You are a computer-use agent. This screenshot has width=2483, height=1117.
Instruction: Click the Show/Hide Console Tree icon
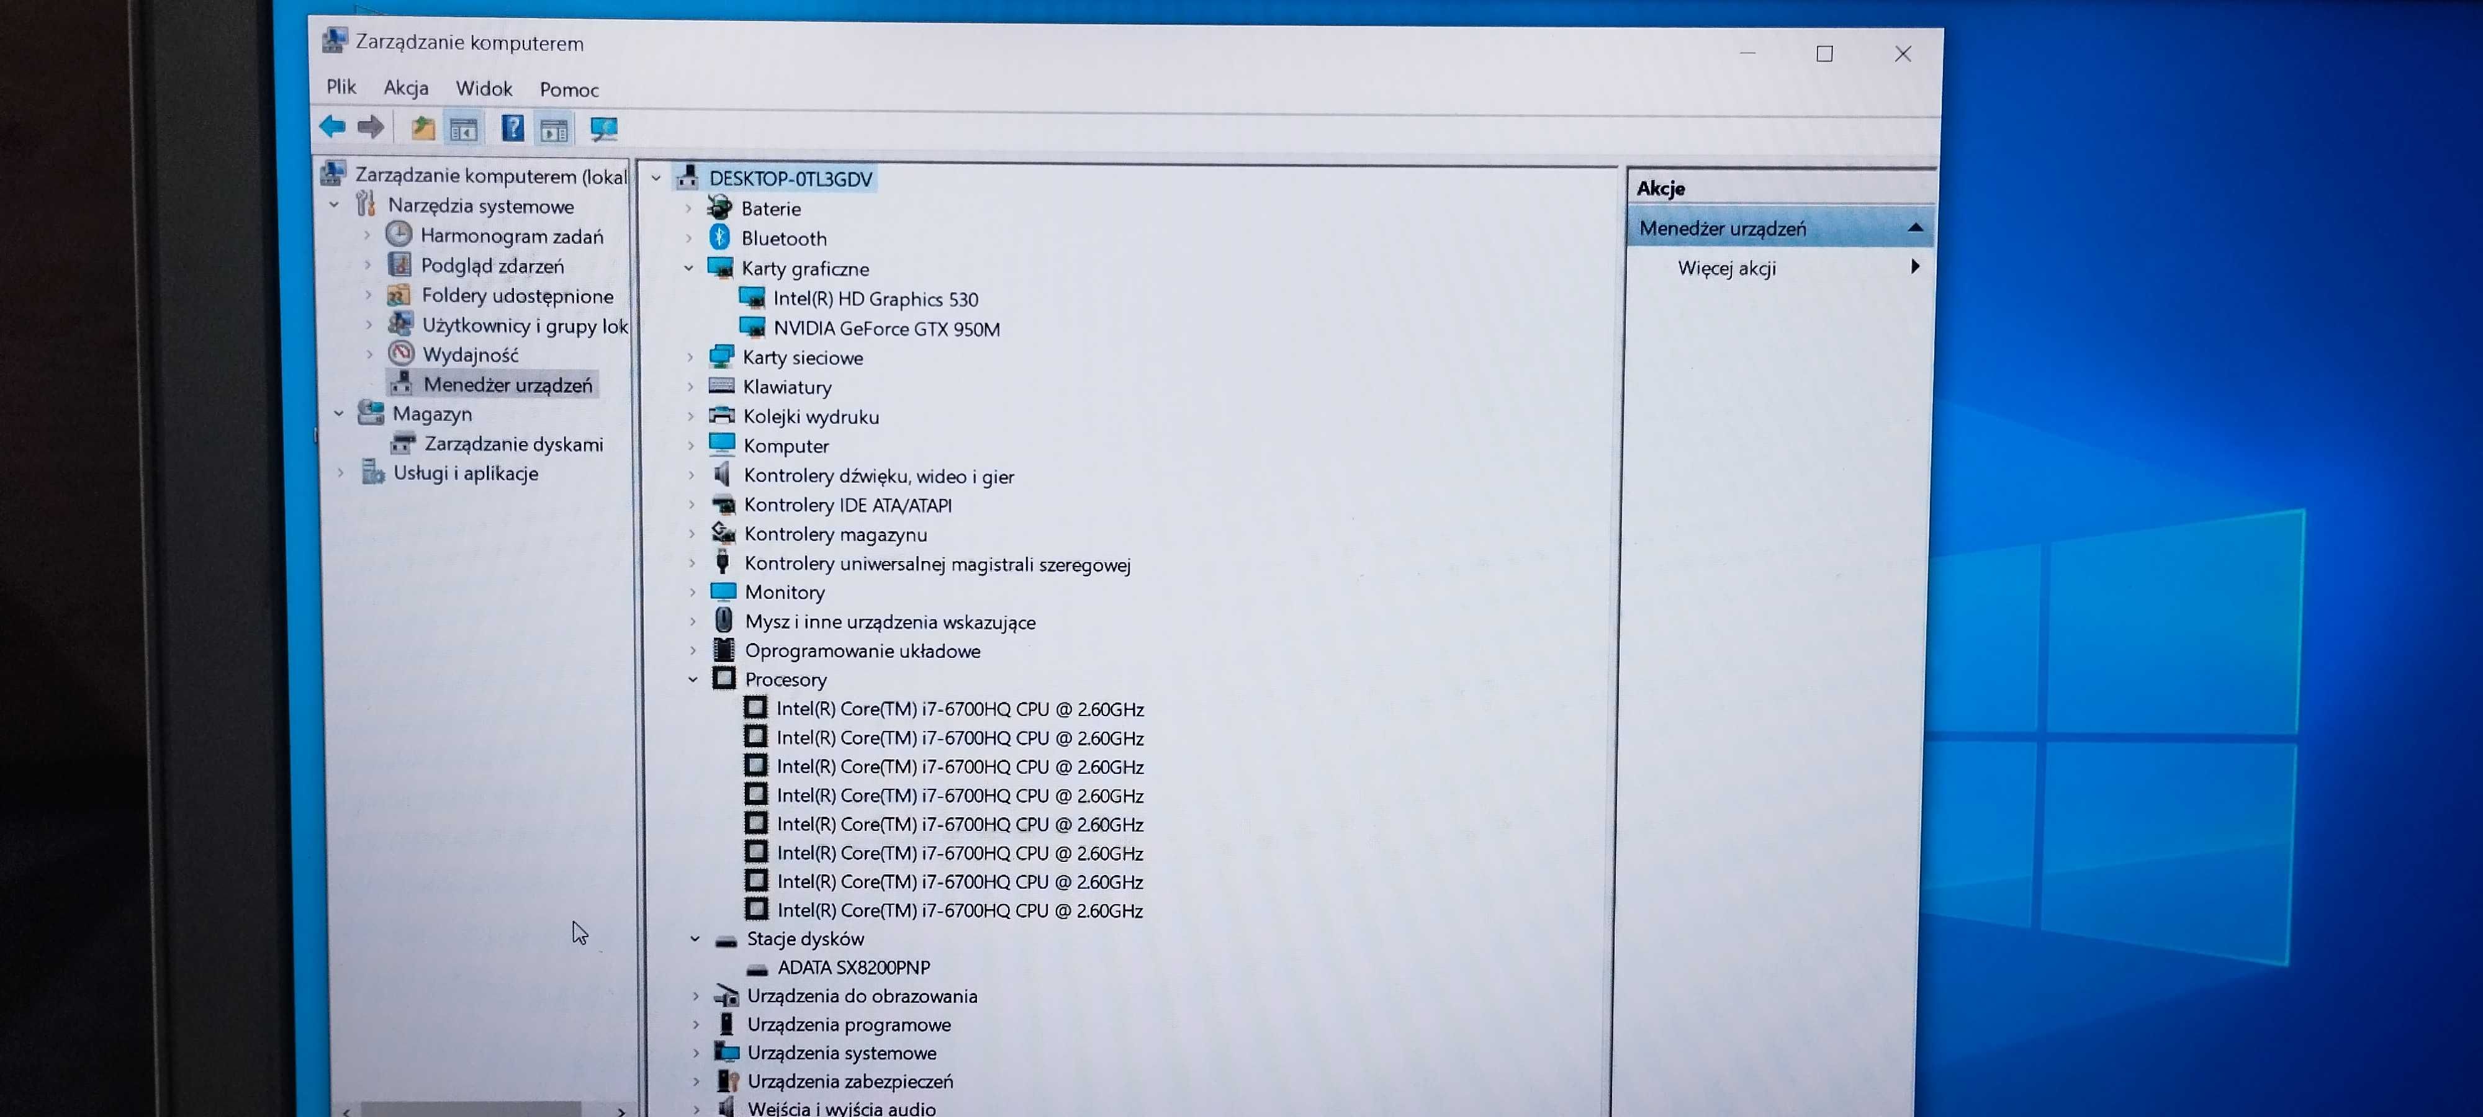[x=464, y=129]
